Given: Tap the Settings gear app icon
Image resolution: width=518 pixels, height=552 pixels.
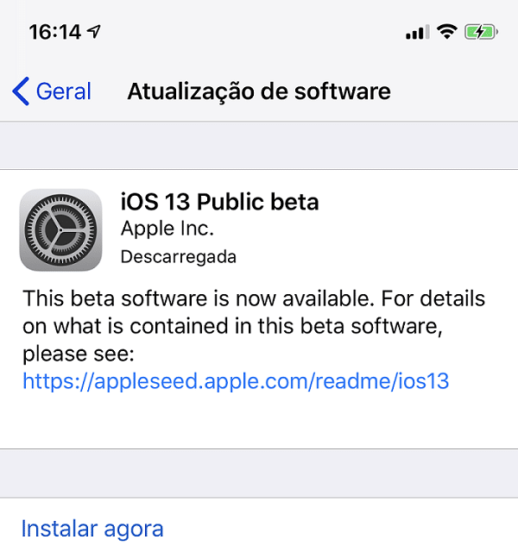Looking at the screenshot, I should point(60,230).
